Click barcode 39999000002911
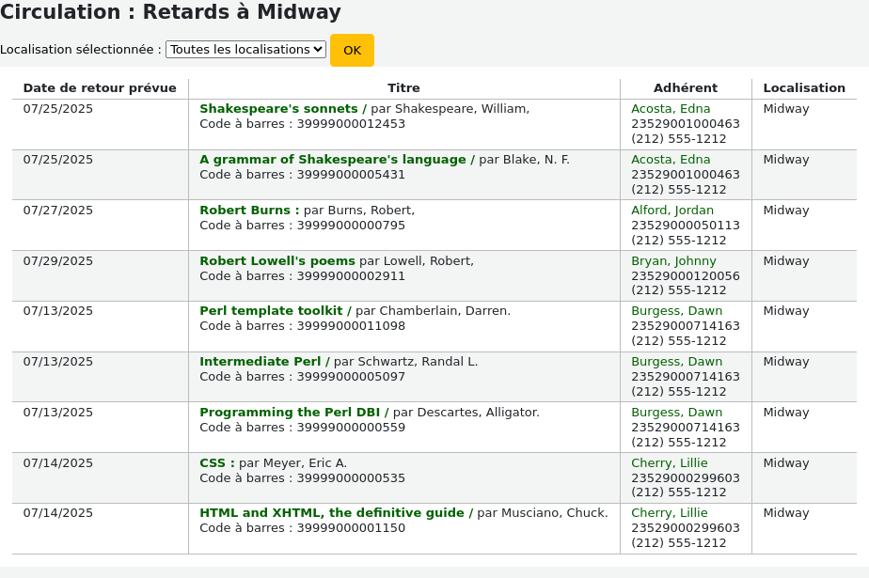This screenshot has height=578, width=869. click(351, 275)
